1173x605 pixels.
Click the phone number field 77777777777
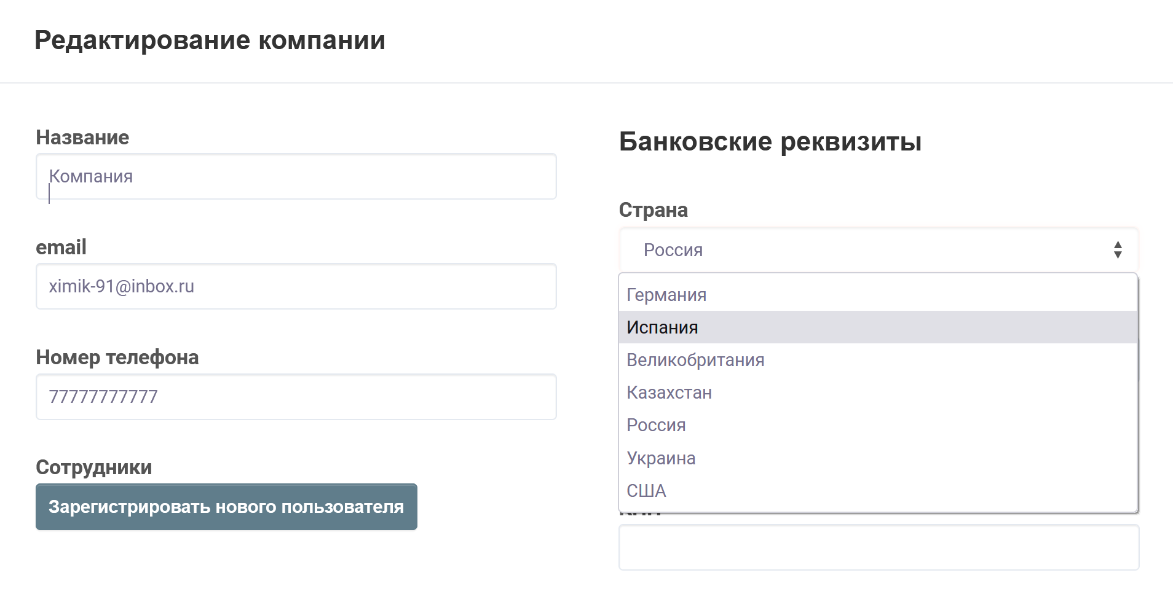[296, 397]
